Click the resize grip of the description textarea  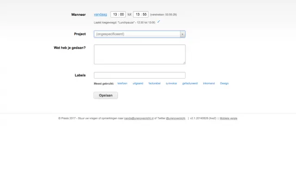pos(184,63)
